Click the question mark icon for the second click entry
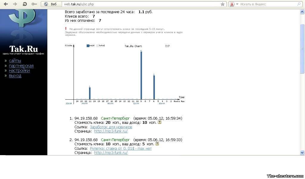Viewport: 305px width, 179px height. click(x=157, y=144)
